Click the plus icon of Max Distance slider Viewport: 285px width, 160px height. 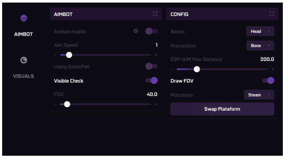coord(272,69)
